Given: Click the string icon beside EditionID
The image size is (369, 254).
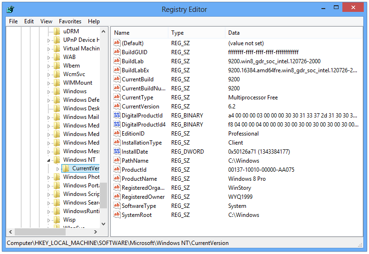Looking at the screenshot, I should coord(117,133).
